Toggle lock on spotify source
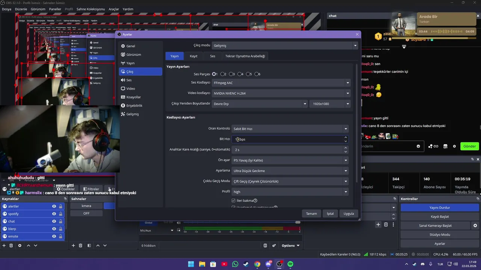Viewport: 481px width, 270px height. (x=61, y=214)
